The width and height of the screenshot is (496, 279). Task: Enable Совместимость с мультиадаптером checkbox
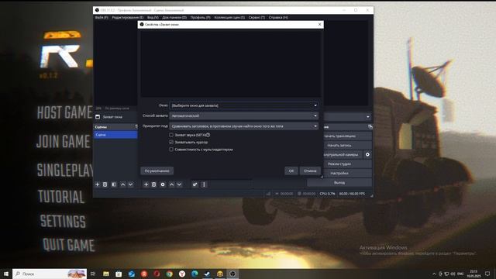pyautogui.click(x=171, y=150)
